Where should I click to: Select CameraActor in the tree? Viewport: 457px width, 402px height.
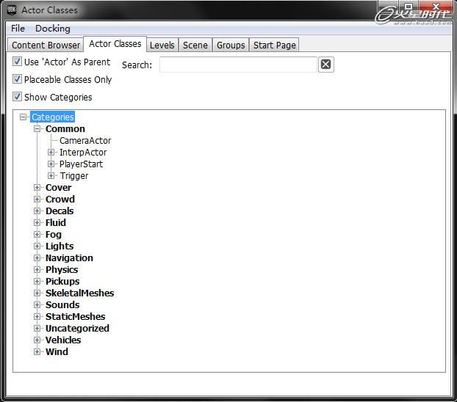[85, 141]
